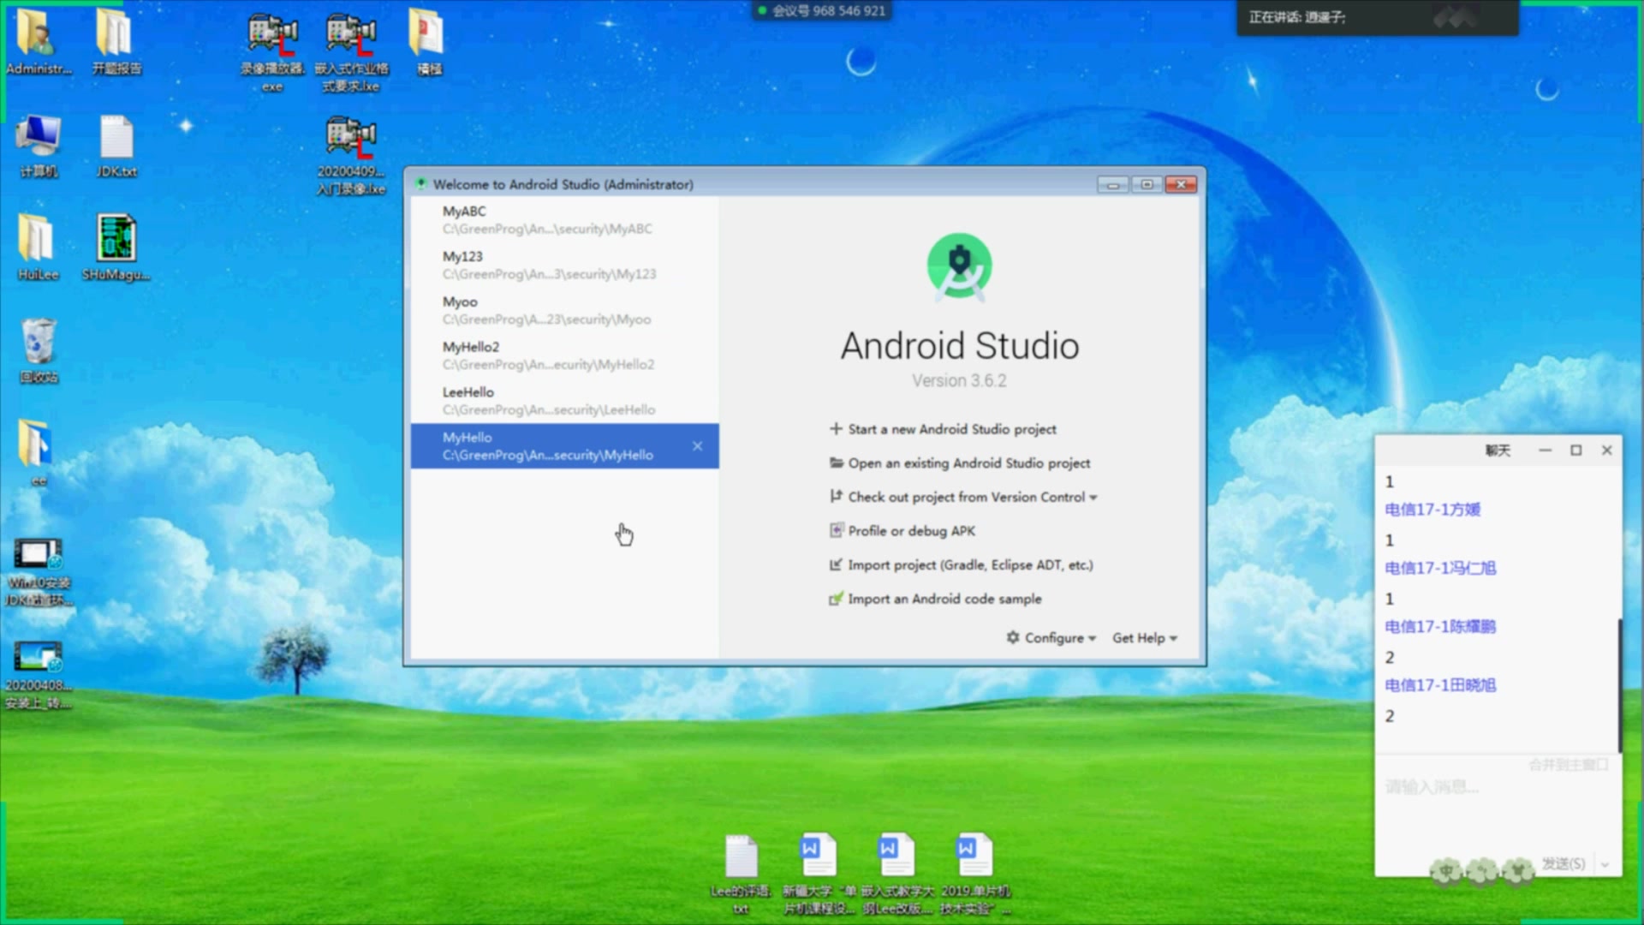Open the red folder icon labeled 错怪
This screenshot has height=925, width=1644.
pyautogui.click(x=428, y=40)
